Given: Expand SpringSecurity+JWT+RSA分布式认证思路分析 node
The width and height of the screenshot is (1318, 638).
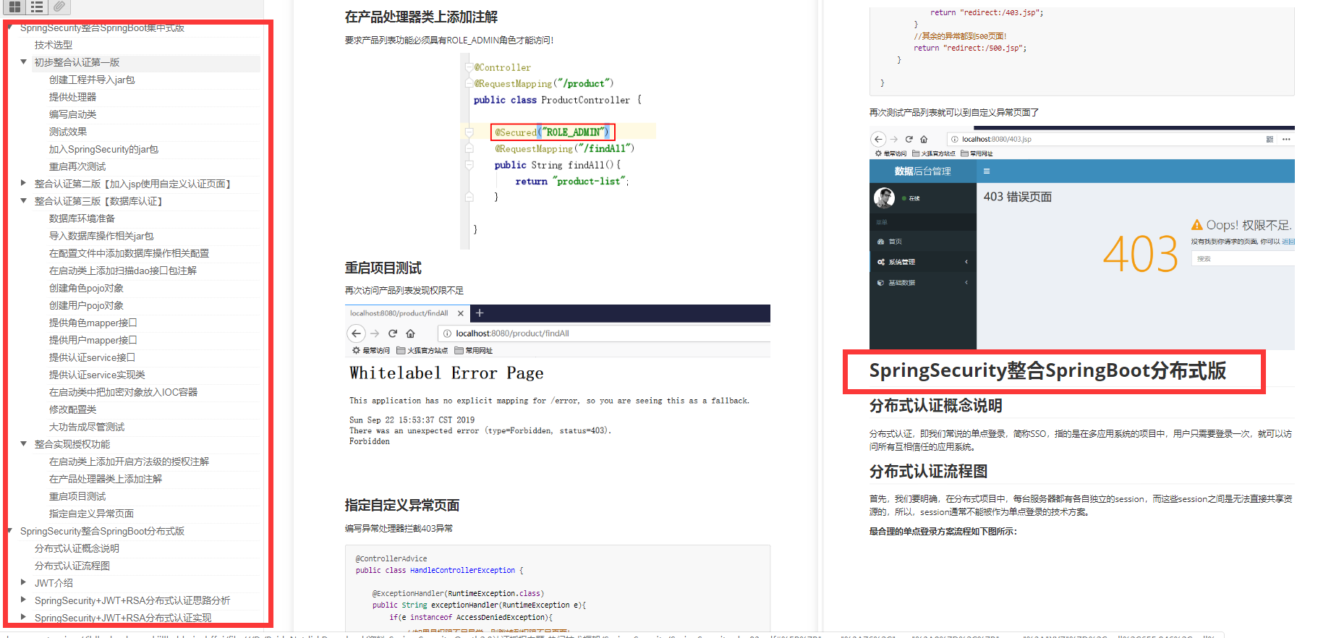Looking at the screenshot, I should point(23,600).
